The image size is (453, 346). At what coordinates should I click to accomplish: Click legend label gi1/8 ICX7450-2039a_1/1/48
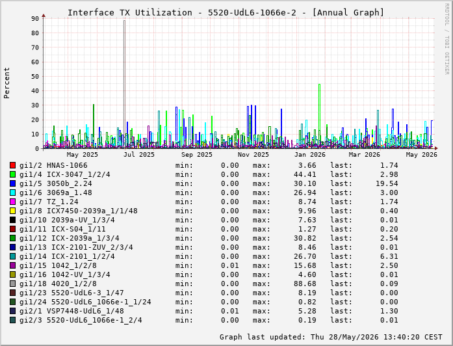tap(79, 211)
